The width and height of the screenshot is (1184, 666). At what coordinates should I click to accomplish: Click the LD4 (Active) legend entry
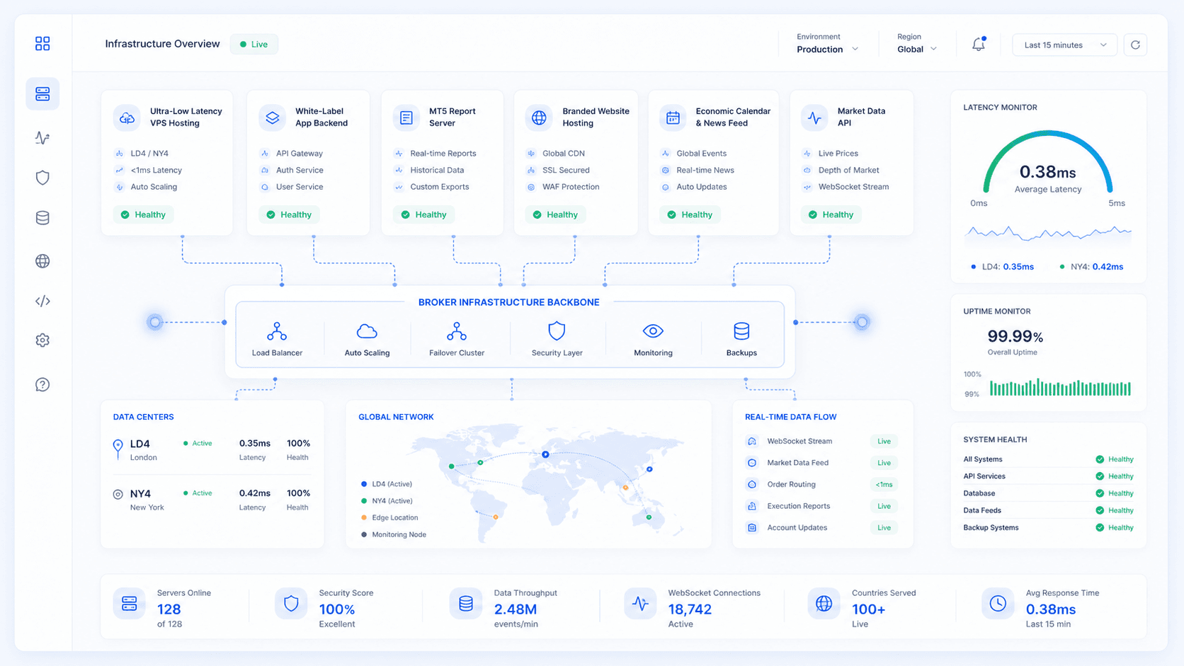coord(387,484)
